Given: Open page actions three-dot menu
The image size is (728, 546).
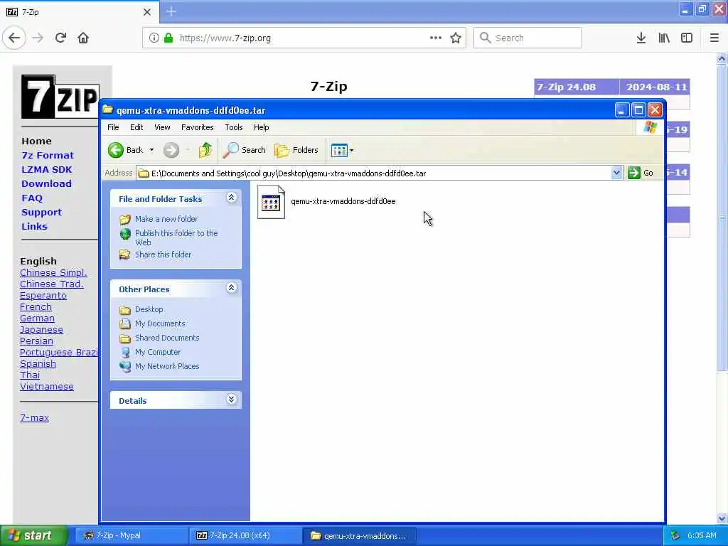Looking at the screenshot, I should pos(436,38).
